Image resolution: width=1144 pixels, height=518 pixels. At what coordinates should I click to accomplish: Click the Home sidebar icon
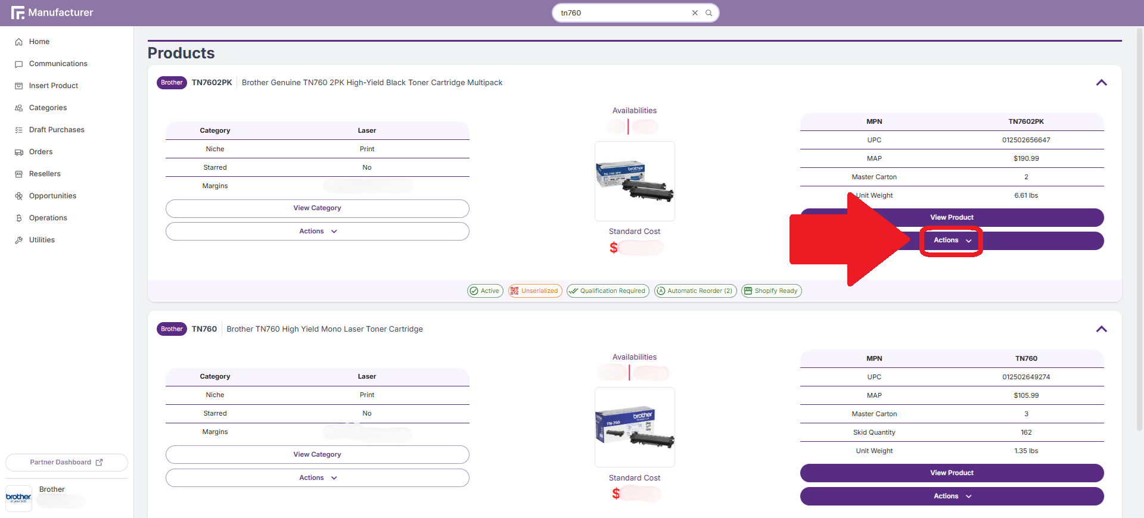click(x=19, y=42)
